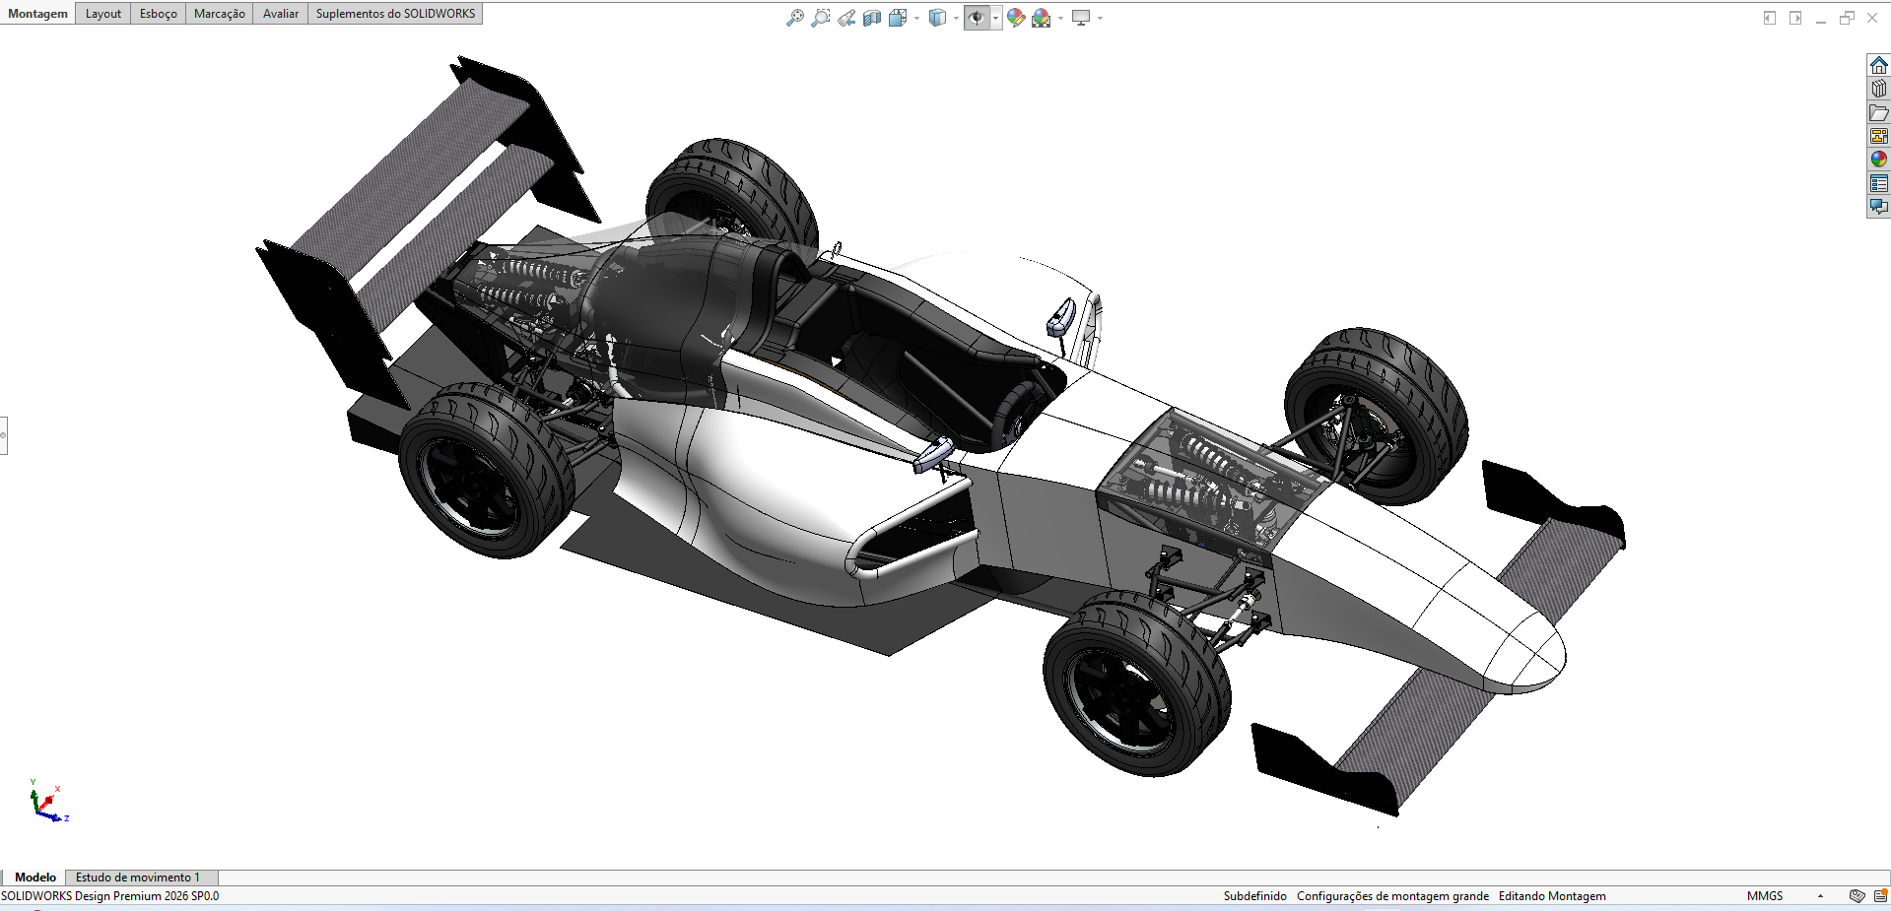1891x911 pixels.
Task: Go back to the Previous View
Action: click(x=846, y=18)
